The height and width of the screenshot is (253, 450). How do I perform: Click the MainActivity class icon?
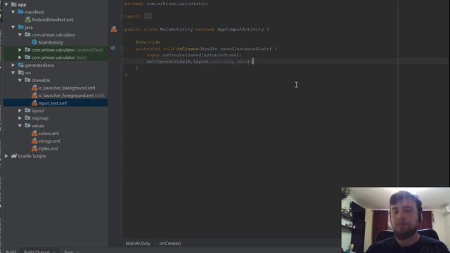pyautogui.click(x=34, y=42)
